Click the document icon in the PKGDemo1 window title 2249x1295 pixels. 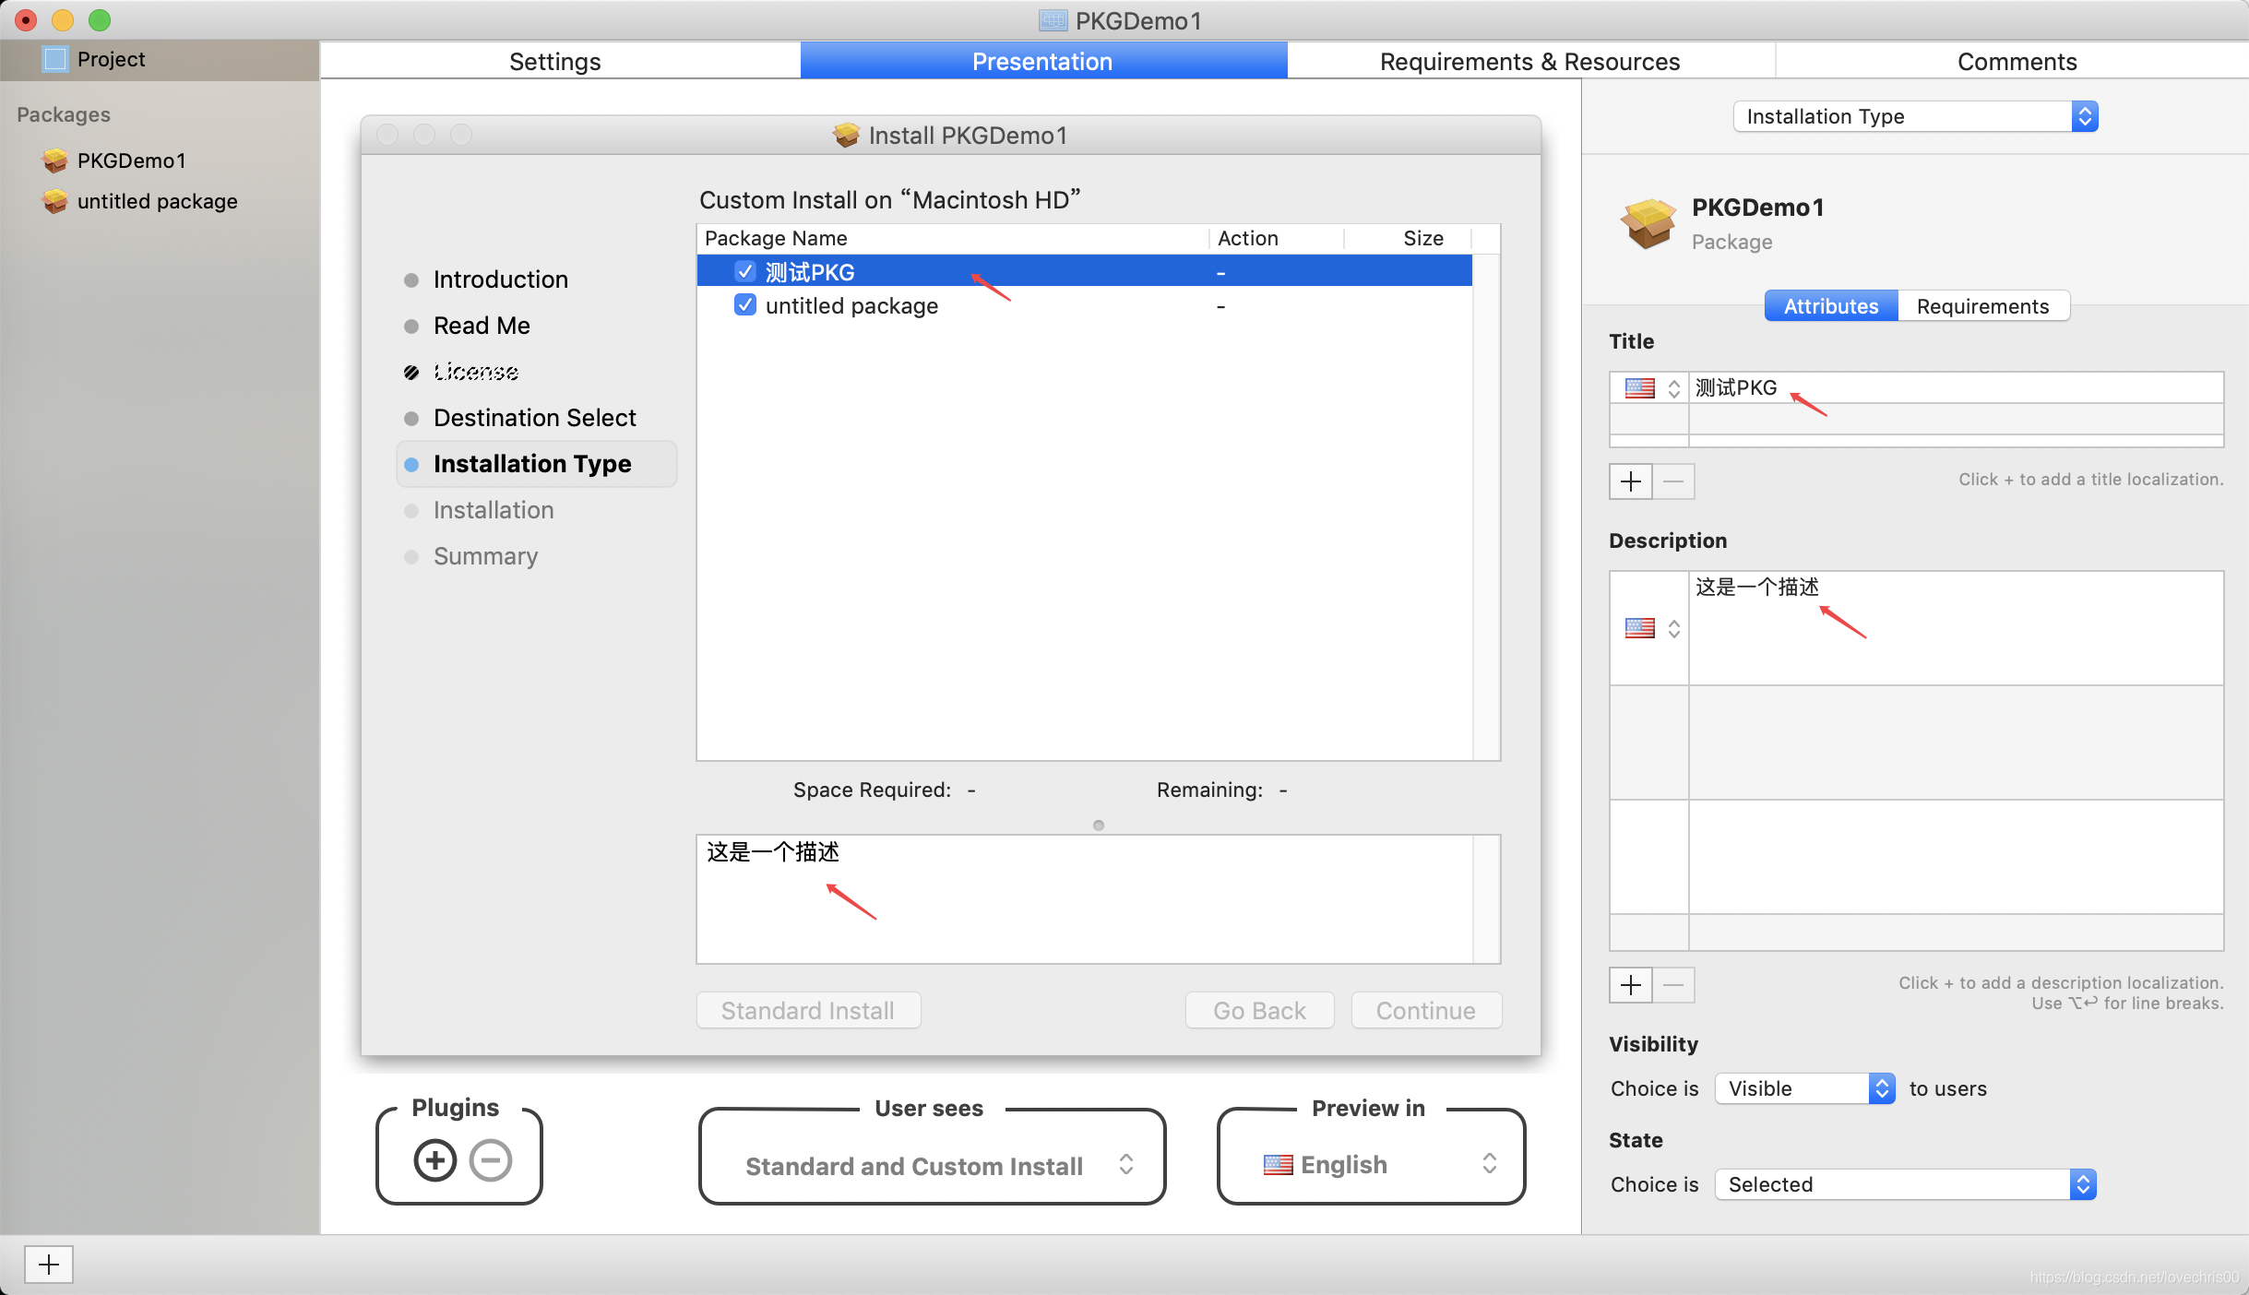(1053, 20)
